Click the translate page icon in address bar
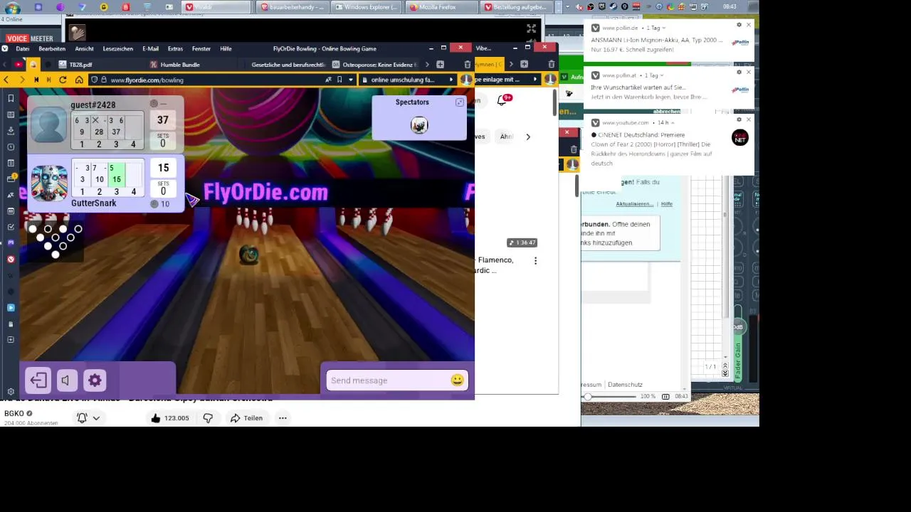911x512 pixels. (328, 80)
